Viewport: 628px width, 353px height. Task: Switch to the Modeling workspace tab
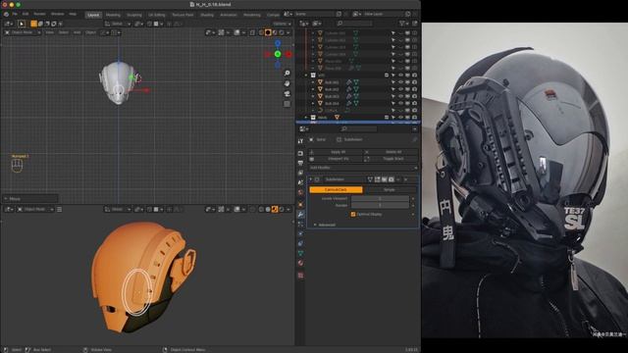(x=113, y=15)
